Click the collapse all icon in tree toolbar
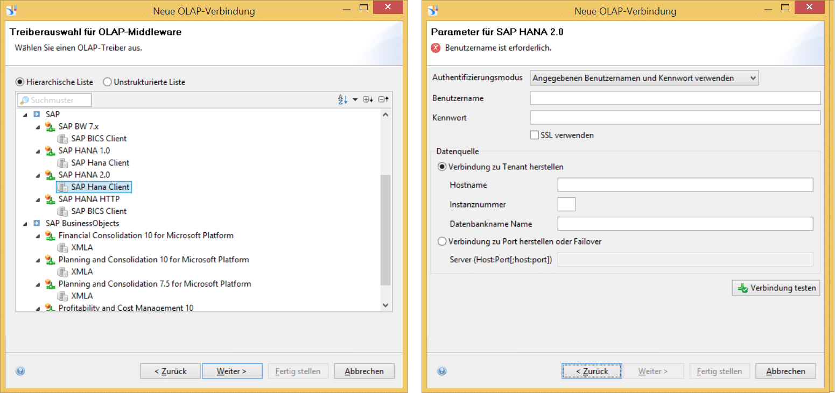The image size is (835, 393). pos(383,99)
